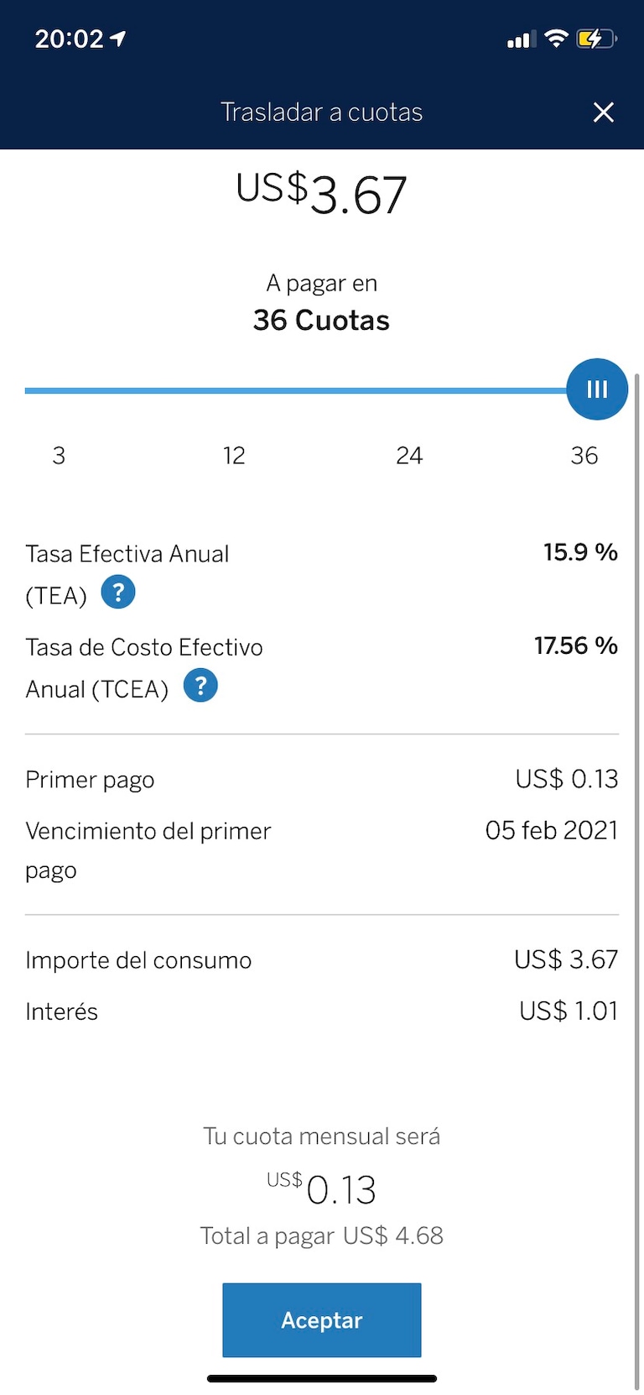Open the TEA help question icon

click(118, 593)
